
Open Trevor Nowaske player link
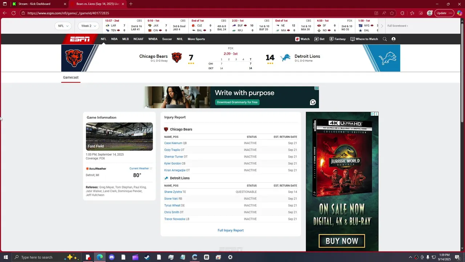click(175, 219)
